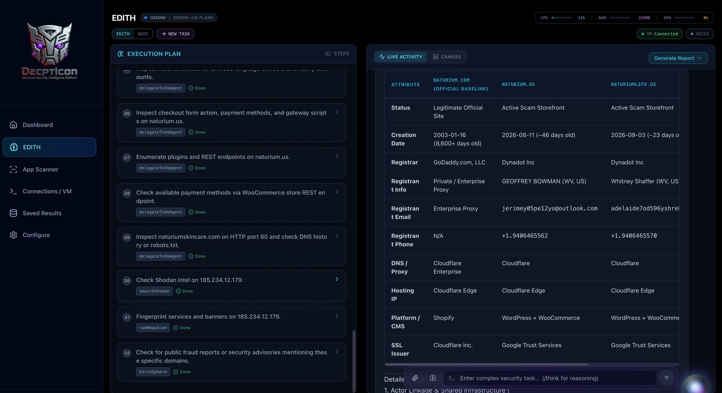Expand step 27 plugin enumeration

click(337, 156)
